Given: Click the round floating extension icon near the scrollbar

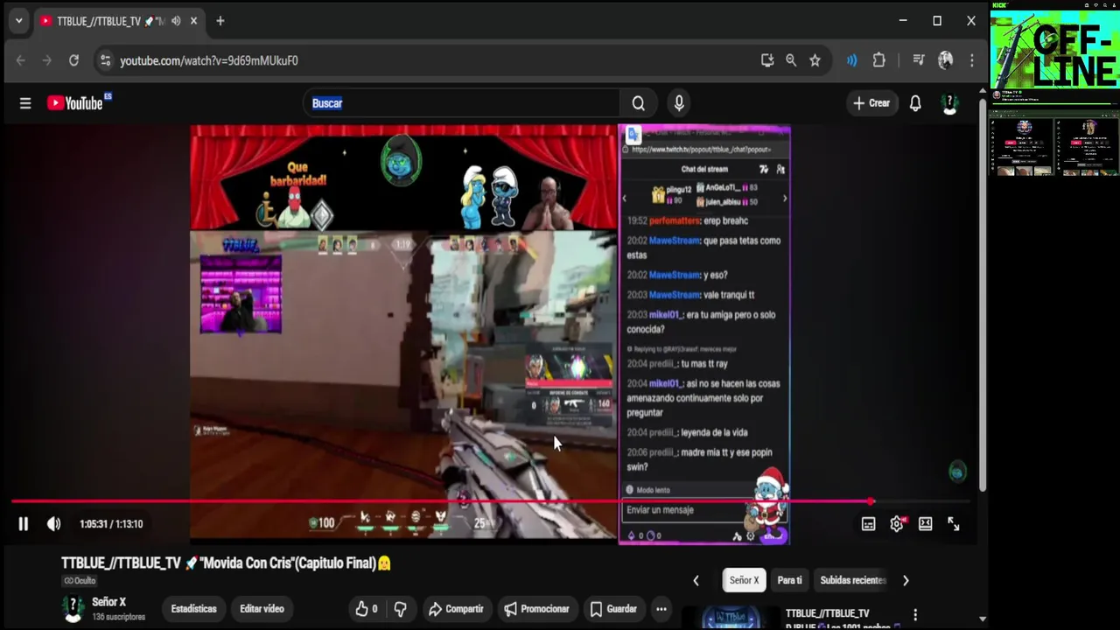Looking at the screenshot, I should pos(957,472).
